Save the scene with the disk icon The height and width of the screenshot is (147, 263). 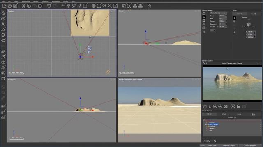point(15,6)
